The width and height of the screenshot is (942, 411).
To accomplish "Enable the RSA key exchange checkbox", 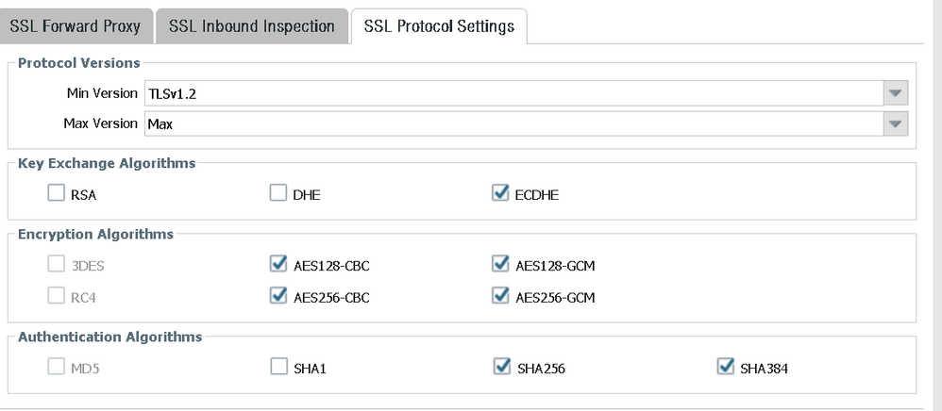I will (x=56, y=194).
